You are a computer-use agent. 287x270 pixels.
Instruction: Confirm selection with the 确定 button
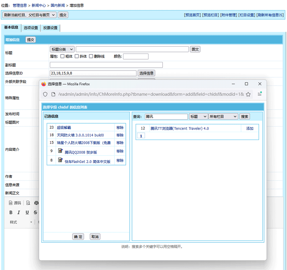(78, 236)
